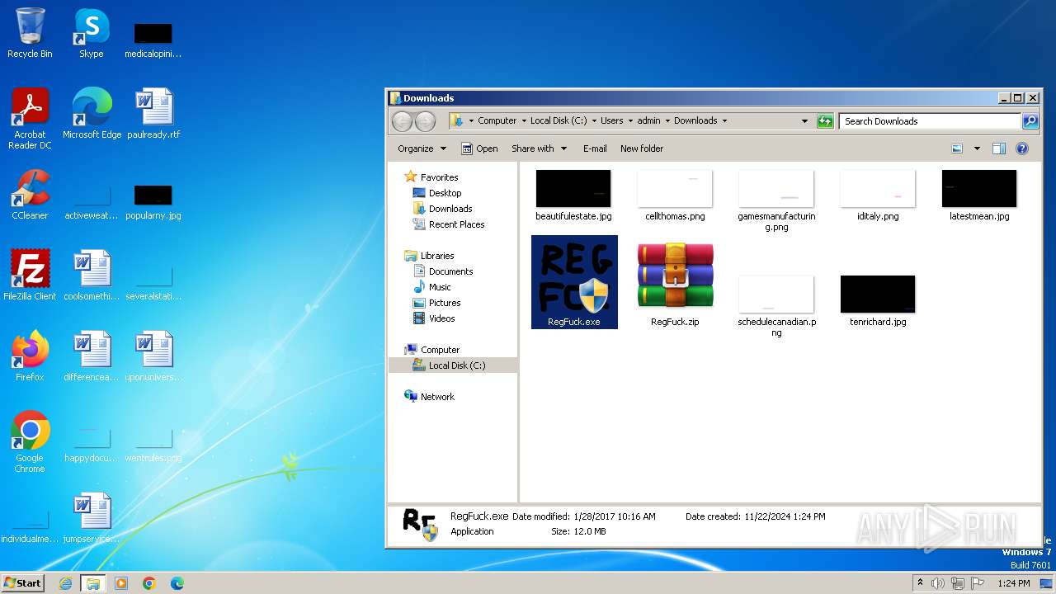The width and height of the screenshot is (1056, 594).
Task: Click the E-mail toolbar button
Action: click(595, 148)
